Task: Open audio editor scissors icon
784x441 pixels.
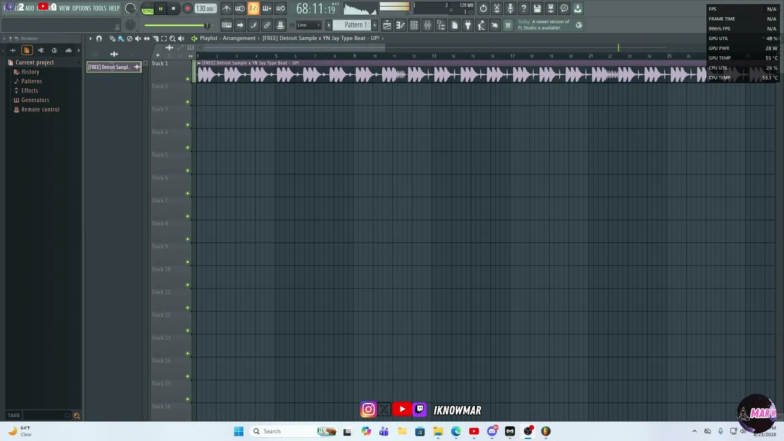Action: [497, 9]
